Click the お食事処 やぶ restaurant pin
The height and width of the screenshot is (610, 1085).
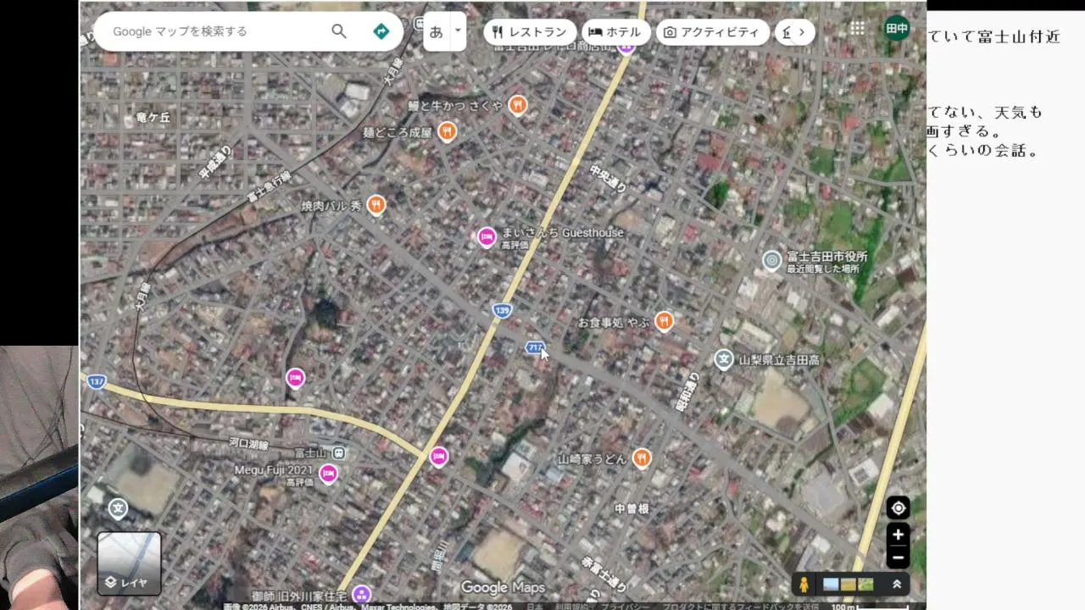[x=664, y=321]
